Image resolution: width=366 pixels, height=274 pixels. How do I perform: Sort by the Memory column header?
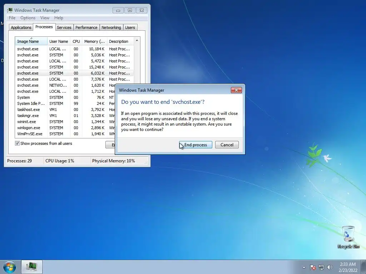pyautogui.click(x=94, y=41)
